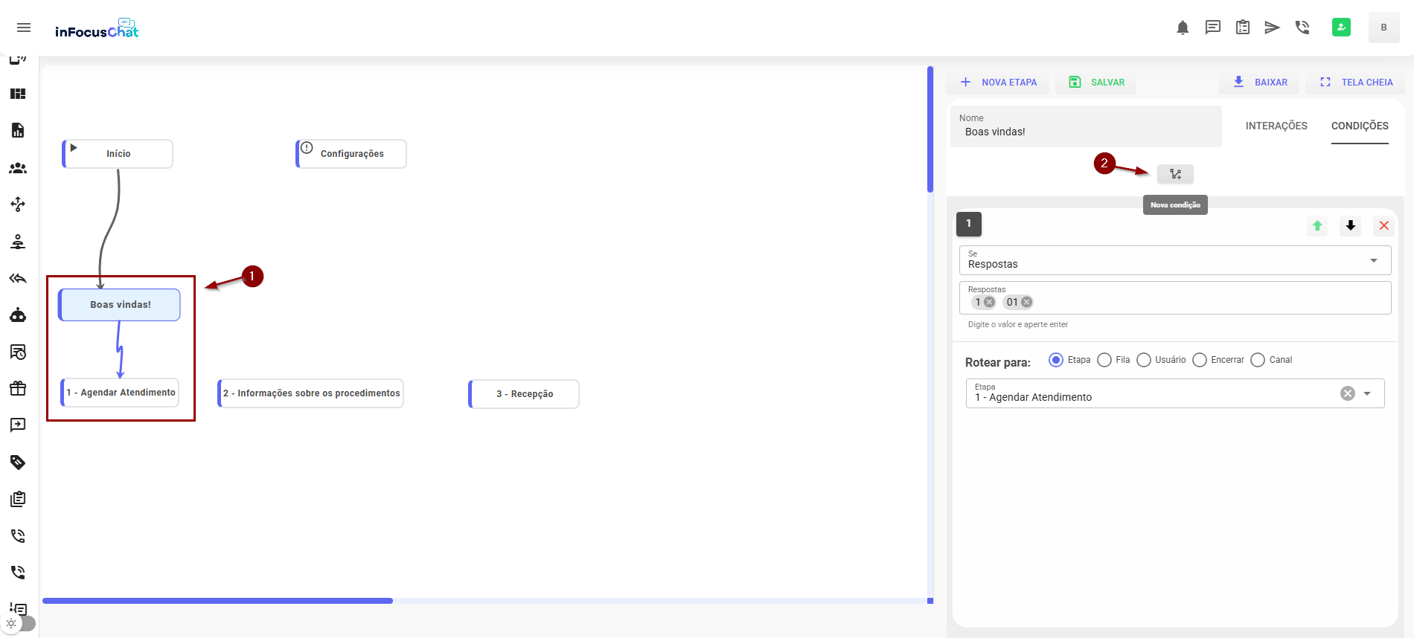The image size is (1414, 638).
Task: Click the Nova condição branch icon
Action: point(1175,174)
